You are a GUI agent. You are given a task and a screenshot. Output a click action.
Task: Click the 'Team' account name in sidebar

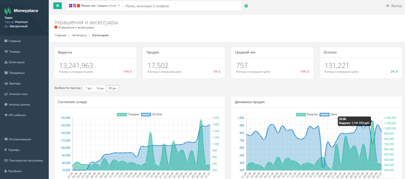click(x=8, y=18)
